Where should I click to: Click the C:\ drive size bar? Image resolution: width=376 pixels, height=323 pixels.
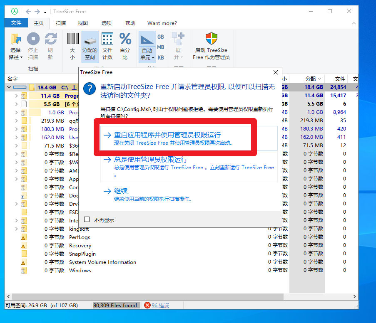coord(20,87)
